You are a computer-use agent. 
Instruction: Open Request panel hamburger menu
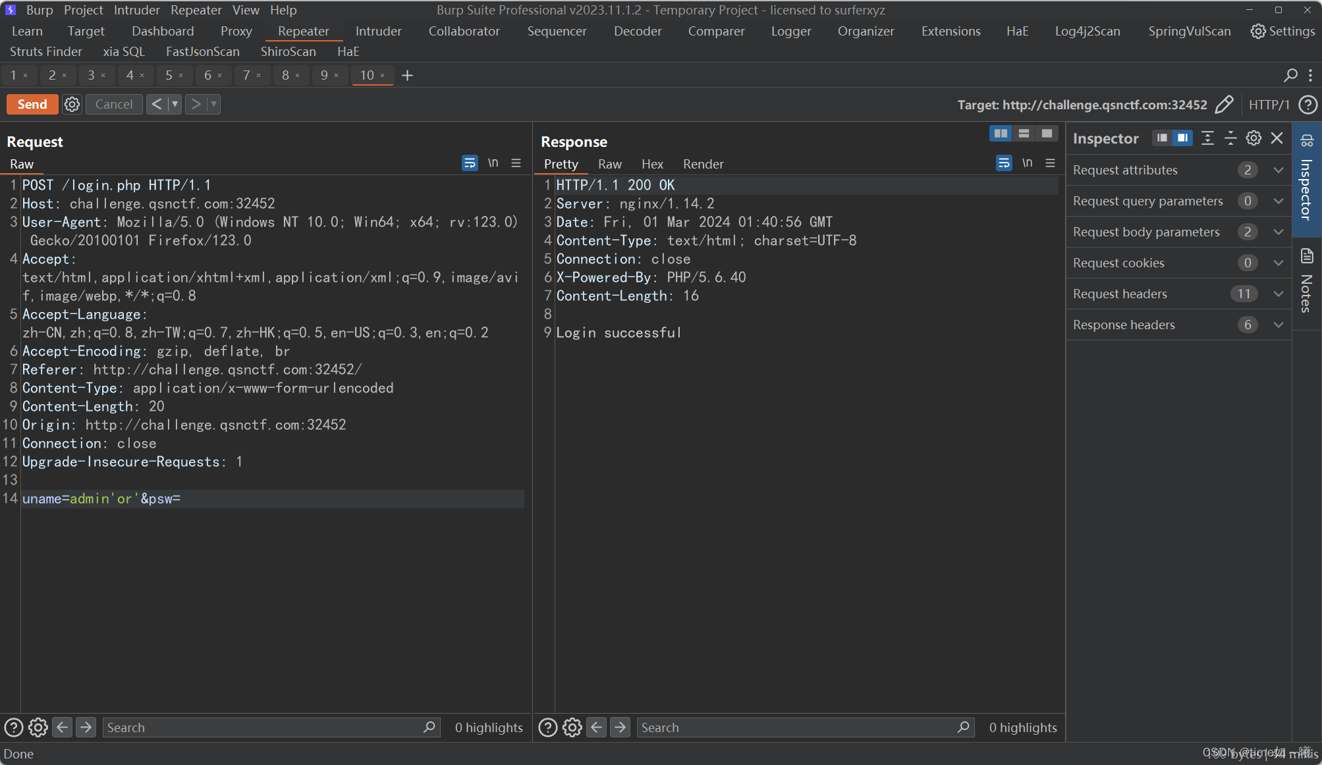516,163
